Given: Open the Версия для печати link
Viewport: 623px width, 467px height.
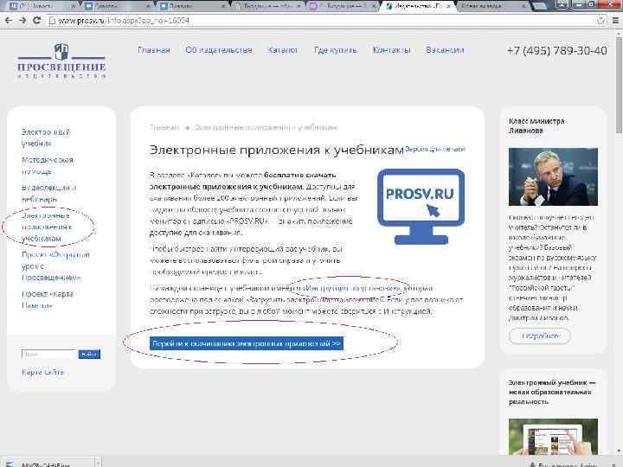Looking at the screenshot, I should (x=435, y=149).
